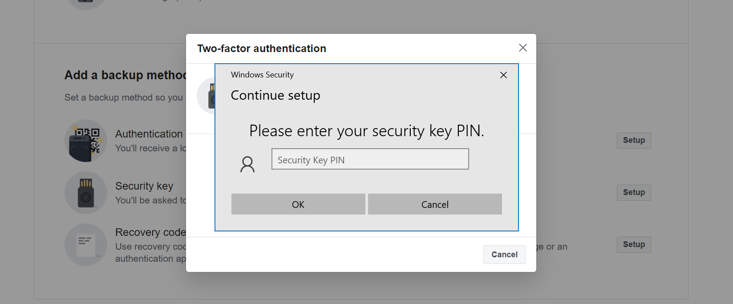Screen dimensions: 733x304
Task: Close the Two-factor authentication modal
Action: (523, 48)
